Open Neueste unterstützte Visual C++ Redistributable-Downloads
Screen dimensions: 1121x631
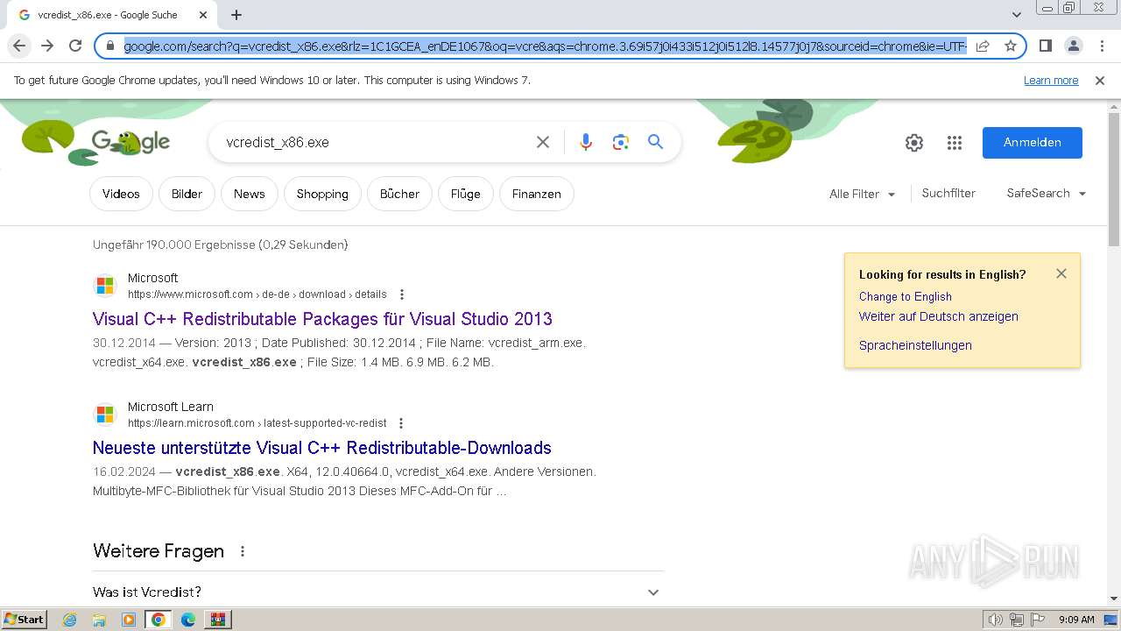pyautogui.click(x=322, y=448)
